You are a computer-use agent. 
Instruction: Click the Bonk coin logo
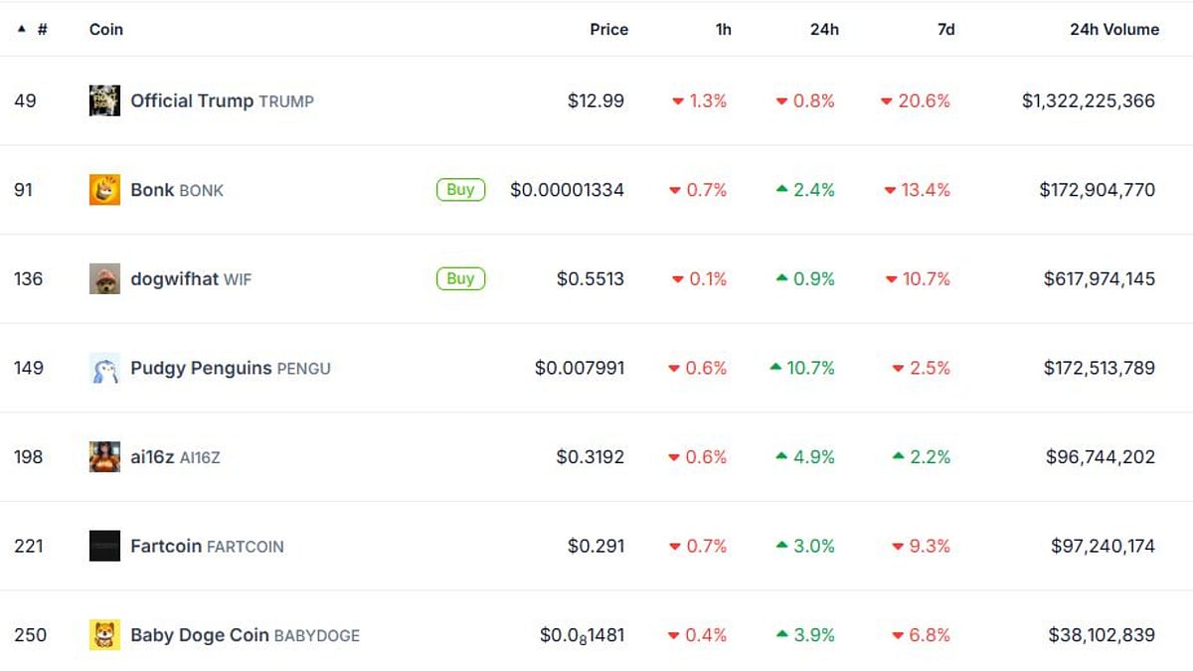(104, 190)
